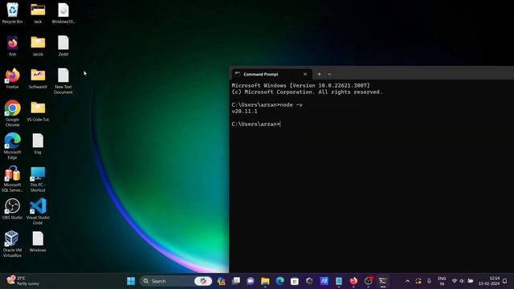The width and height of the screenshot is (514, 289).
Task: Switch to OBS Studio taskbar icon
Action: [x=368, y=281]
